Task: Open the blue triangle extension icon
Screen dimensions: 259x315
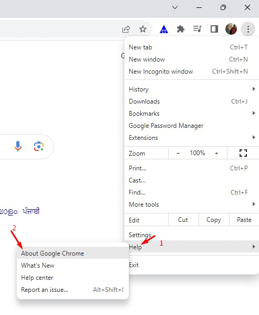Action: pos(164,29)
